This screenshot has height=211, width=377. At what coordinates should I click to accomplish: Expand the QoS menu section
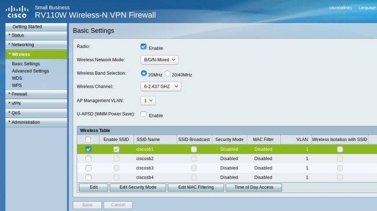[x=37, y=113]
